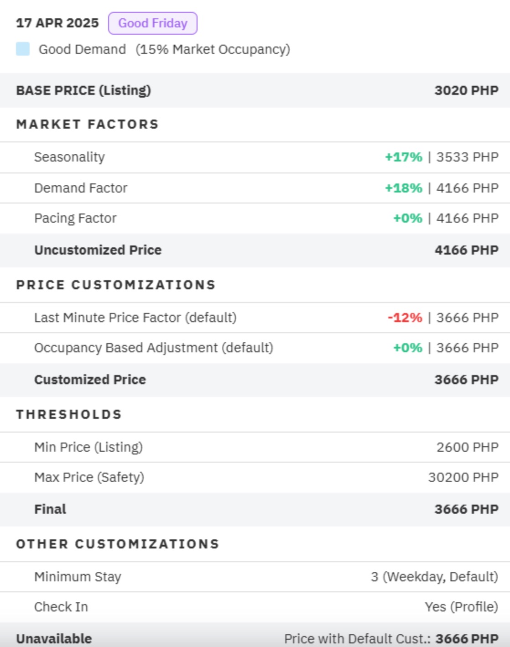
Task: Select the Final 3666 PHP row
Action: (x=255, y=509)
